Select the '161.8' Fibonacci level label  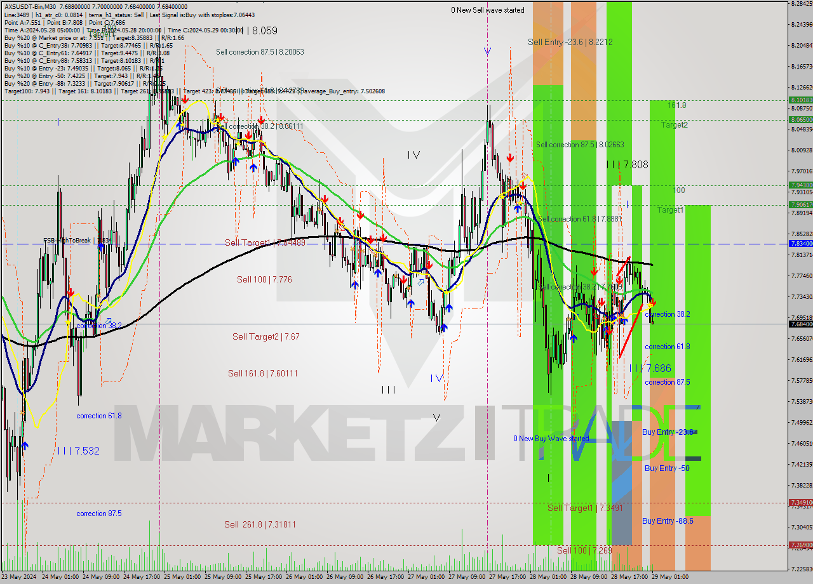point(677,105)
